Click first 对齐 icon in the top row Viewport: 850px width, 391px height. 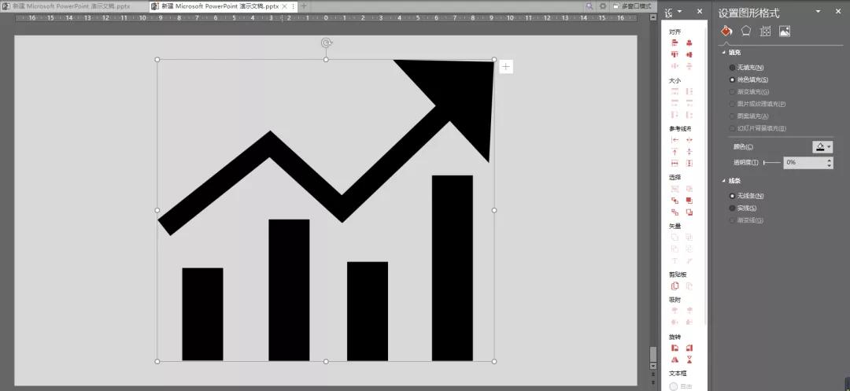click(675, 42)
